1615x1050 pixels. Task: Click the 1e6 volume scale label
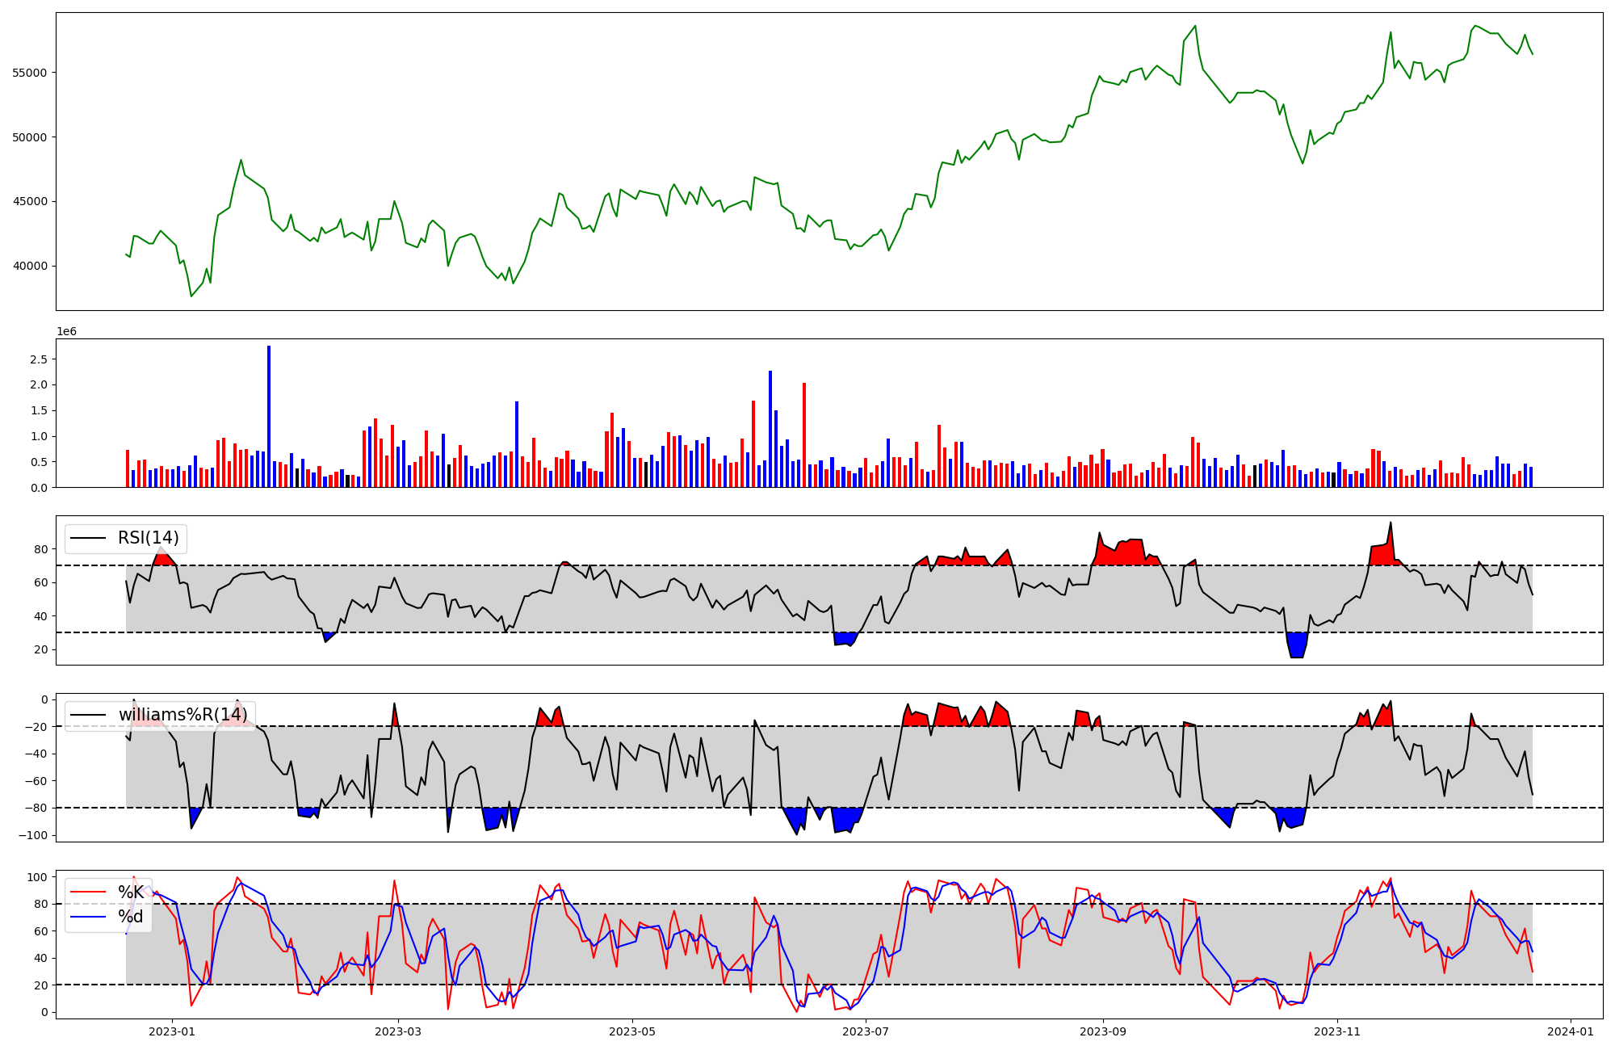tap(66, 331)
